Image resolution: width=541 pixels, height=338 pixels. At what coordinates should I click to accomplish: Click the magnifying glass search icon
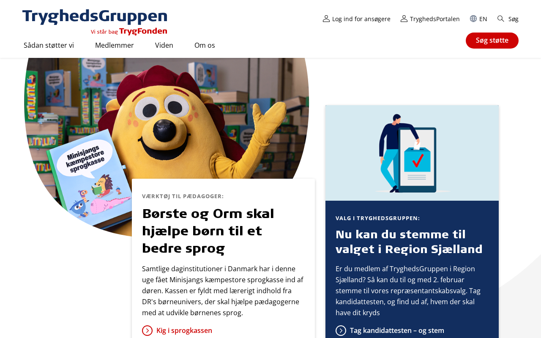(501, 19)
